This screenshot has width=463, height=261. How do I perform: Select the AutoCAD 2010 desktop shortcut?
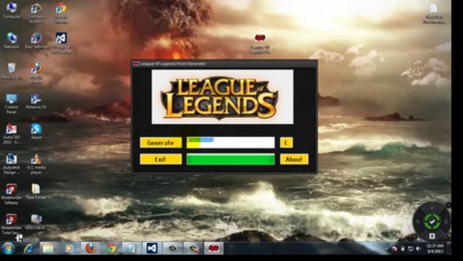(12, 134)
